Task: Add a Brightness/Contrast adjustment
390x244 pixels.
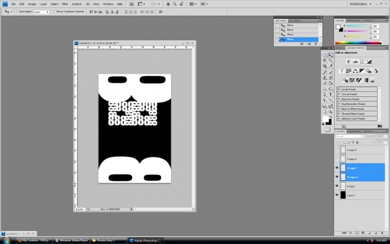Action: point(348,62)
